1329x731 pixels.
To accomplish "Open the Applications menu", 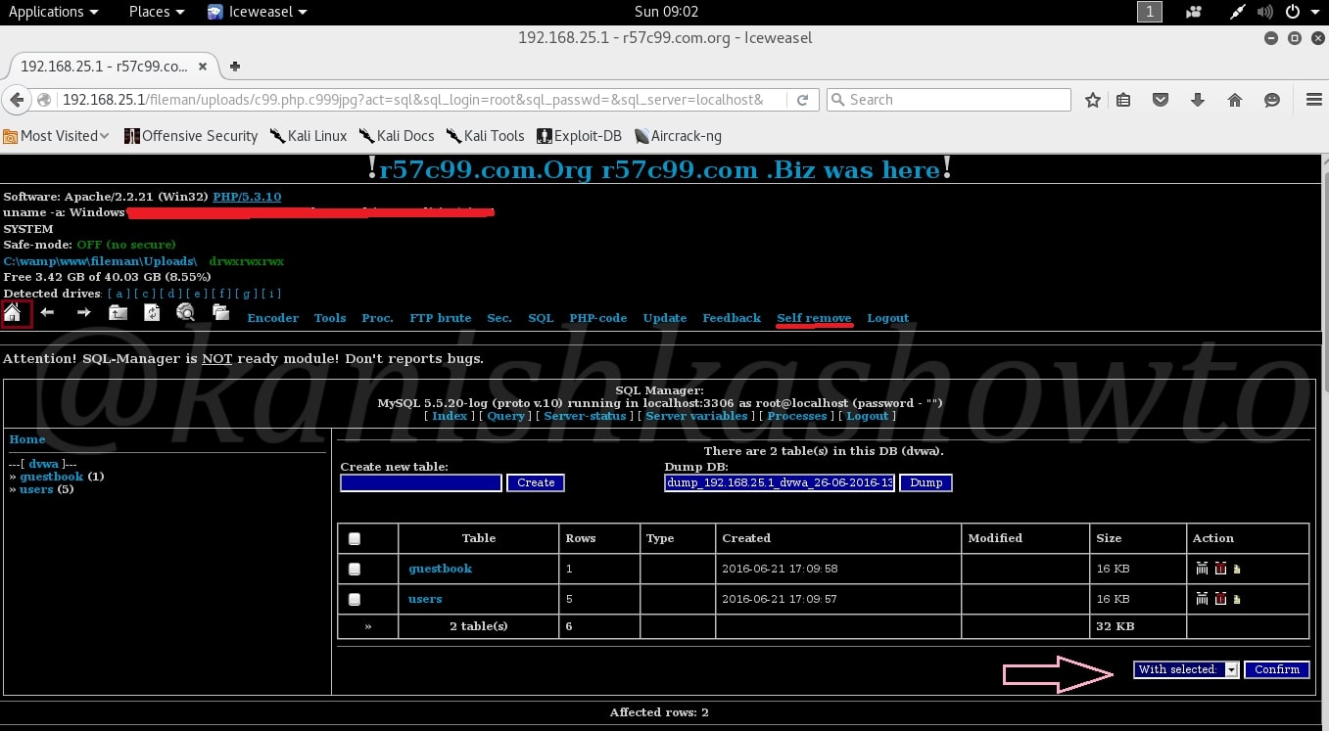I will (53, 12).
